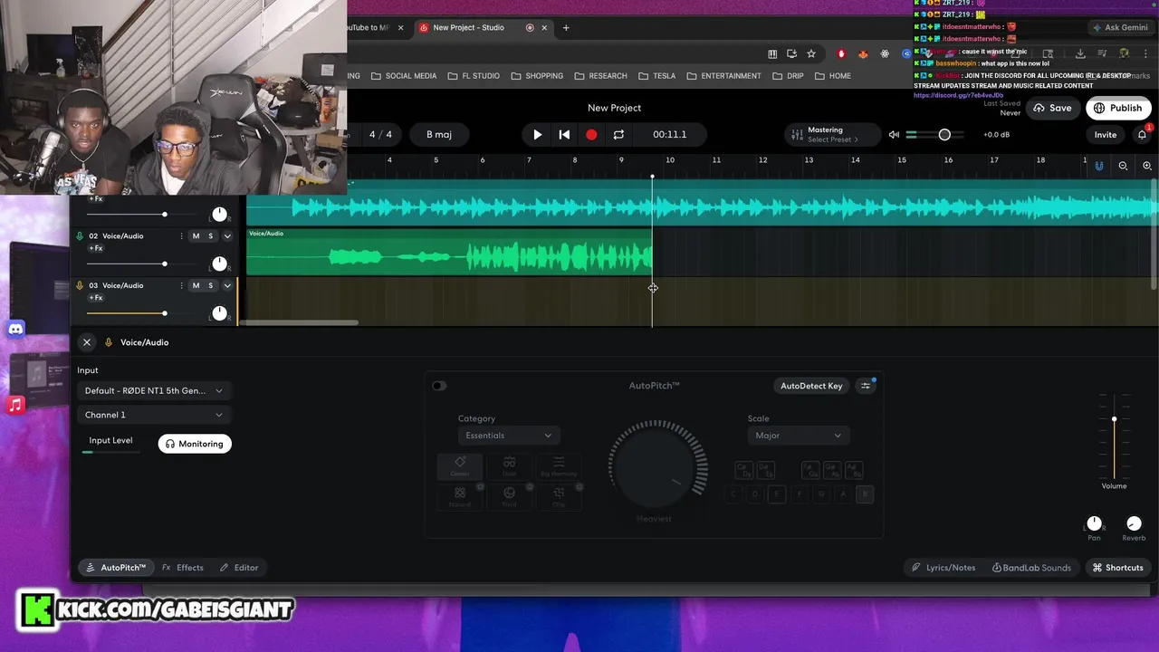
Task: Open the Shortcuts panel
Action: [1117, 568]
